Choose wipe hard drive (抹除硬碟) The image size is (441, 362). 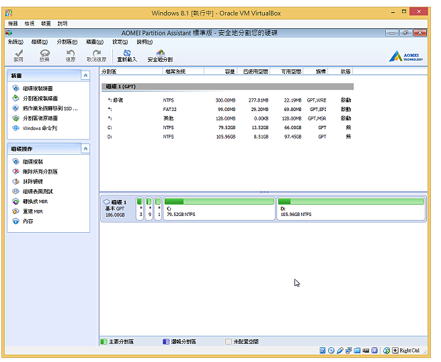coord(33,181)
